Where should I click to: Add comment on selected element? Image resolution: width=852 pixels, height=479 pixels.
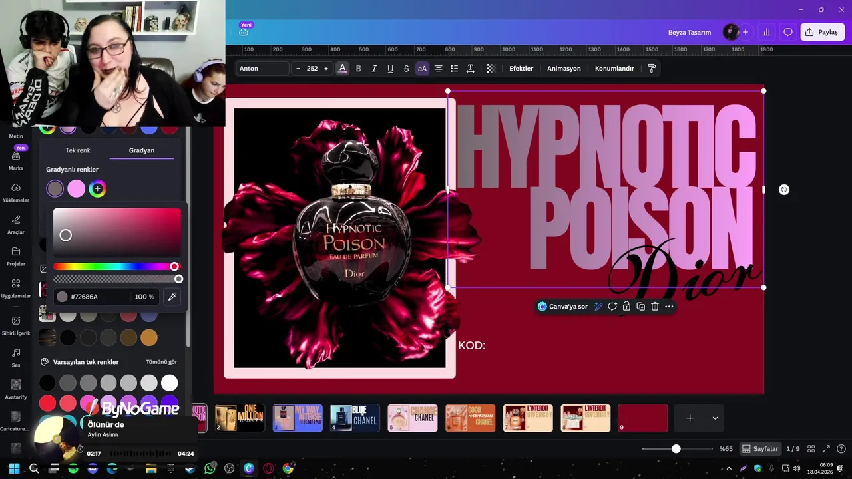(612, 307)
